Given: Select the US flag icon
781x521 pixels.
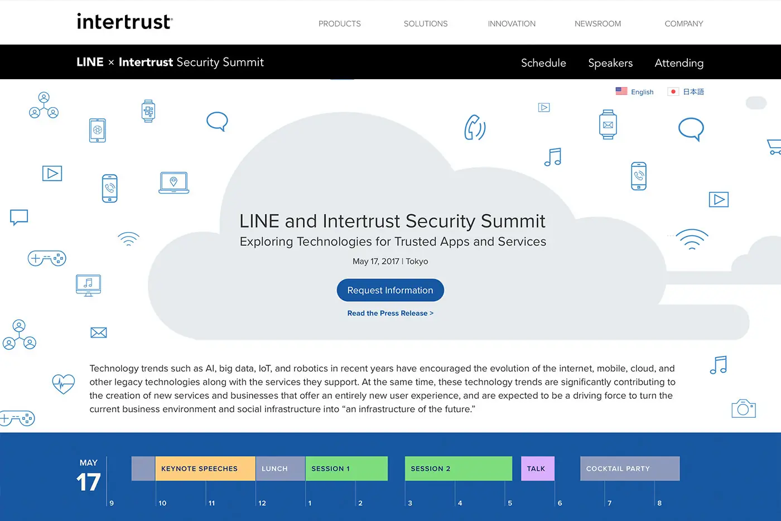Looking at the screenshot, I should (621, 91).
